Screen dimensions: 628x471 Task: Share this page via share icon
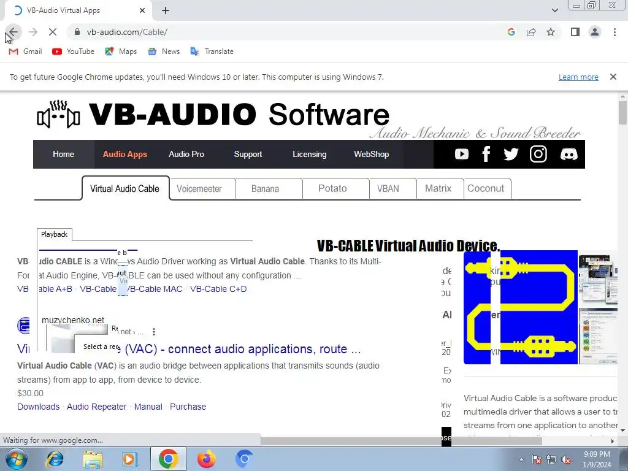(531, 32)
